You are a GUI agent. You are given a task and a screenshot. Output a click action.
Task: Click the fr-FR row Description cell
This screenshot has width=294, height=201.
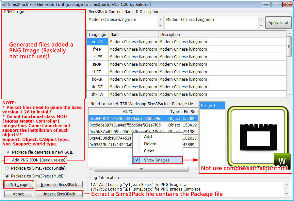tap(222, 49)
